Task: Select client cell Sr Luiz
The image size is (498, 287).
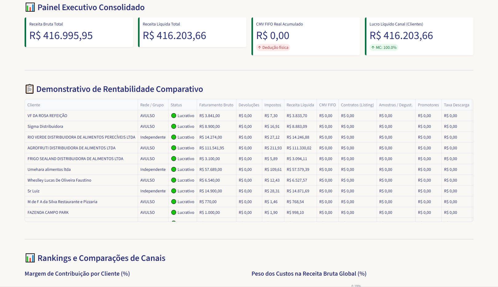Action: (81, 191)
